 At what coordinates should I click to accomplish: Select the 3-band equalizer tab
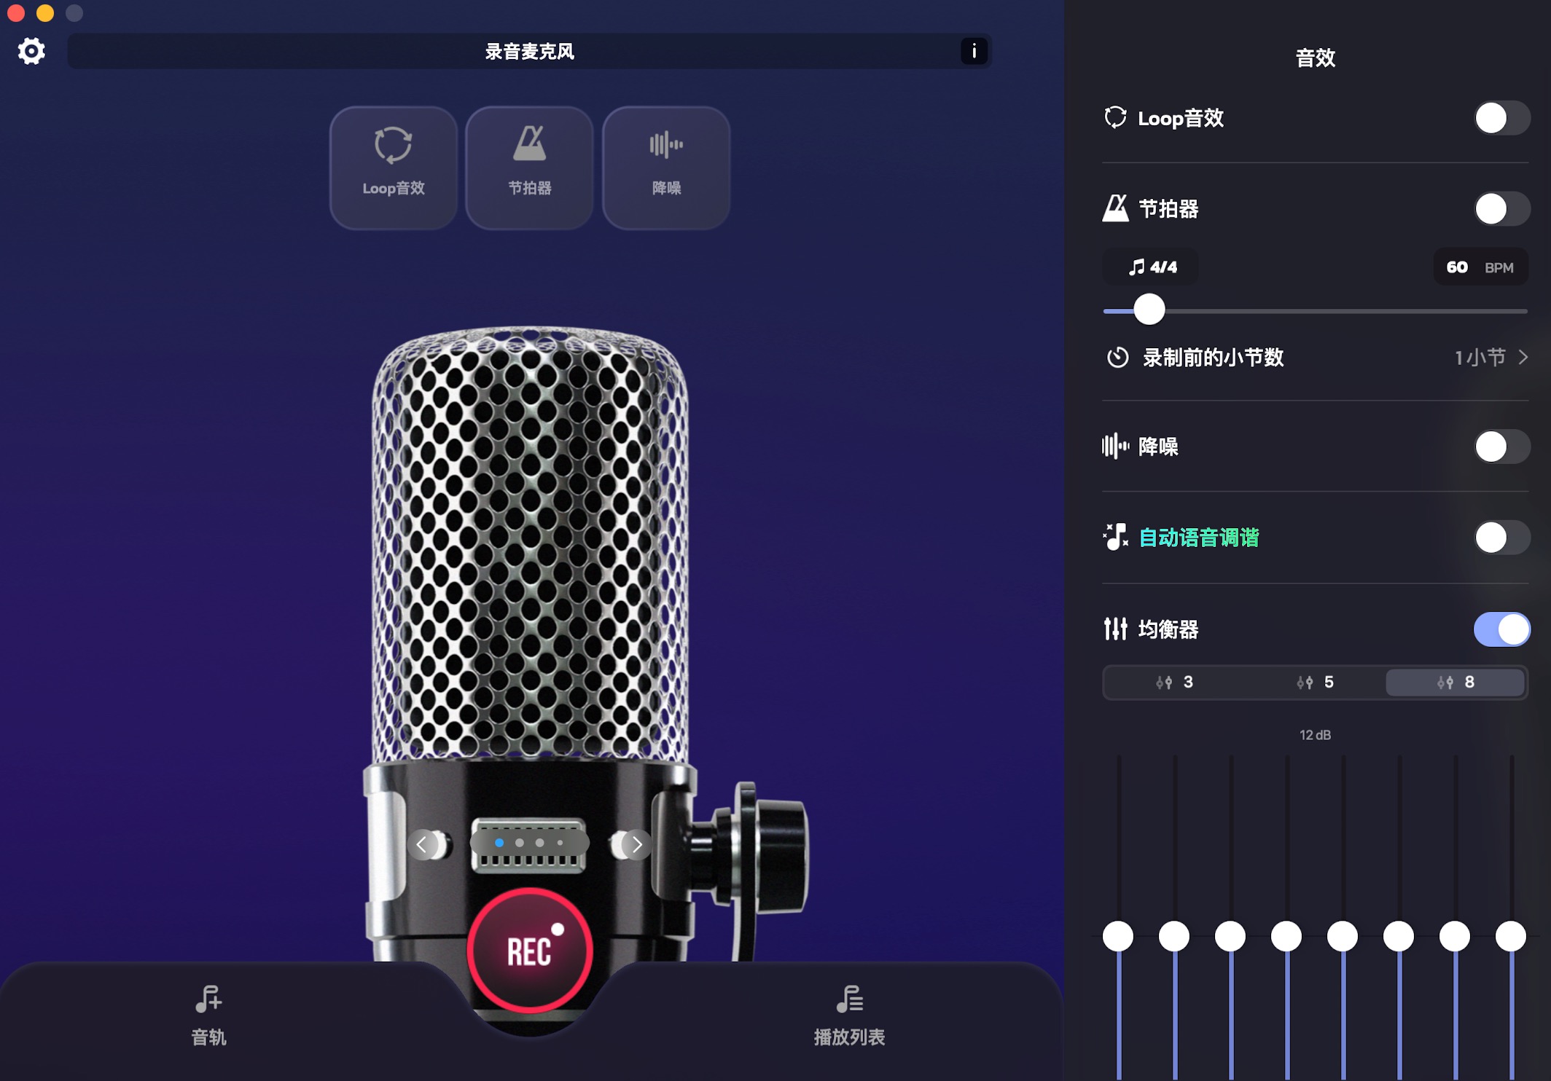[1174, 683]
